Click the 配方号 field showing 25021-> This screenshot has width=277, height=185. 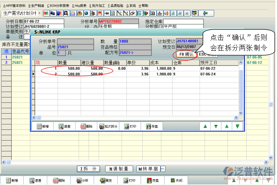[x=134, y=53]
